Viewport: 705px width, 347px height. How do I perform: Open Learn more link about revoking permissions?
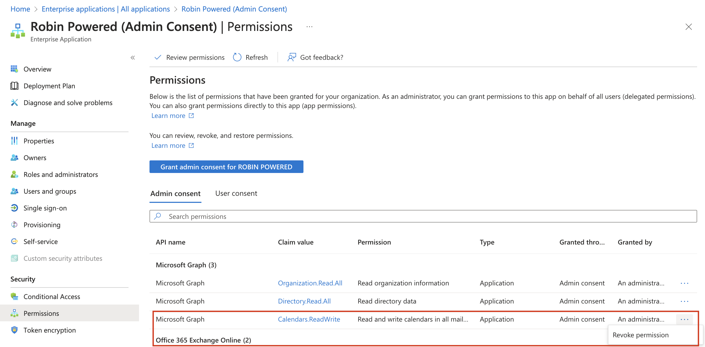(x=168, y=145)
